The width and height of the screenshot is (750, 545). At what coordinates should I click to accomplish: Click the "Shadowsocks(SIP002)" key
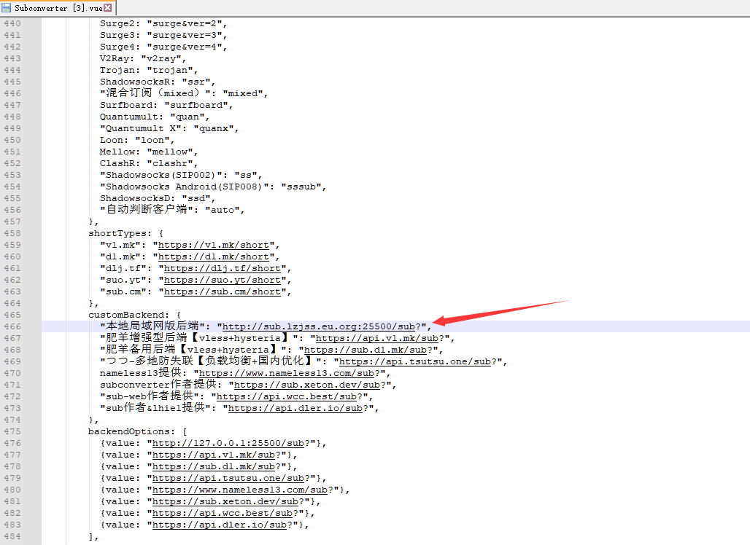click(x=161, y=176)
